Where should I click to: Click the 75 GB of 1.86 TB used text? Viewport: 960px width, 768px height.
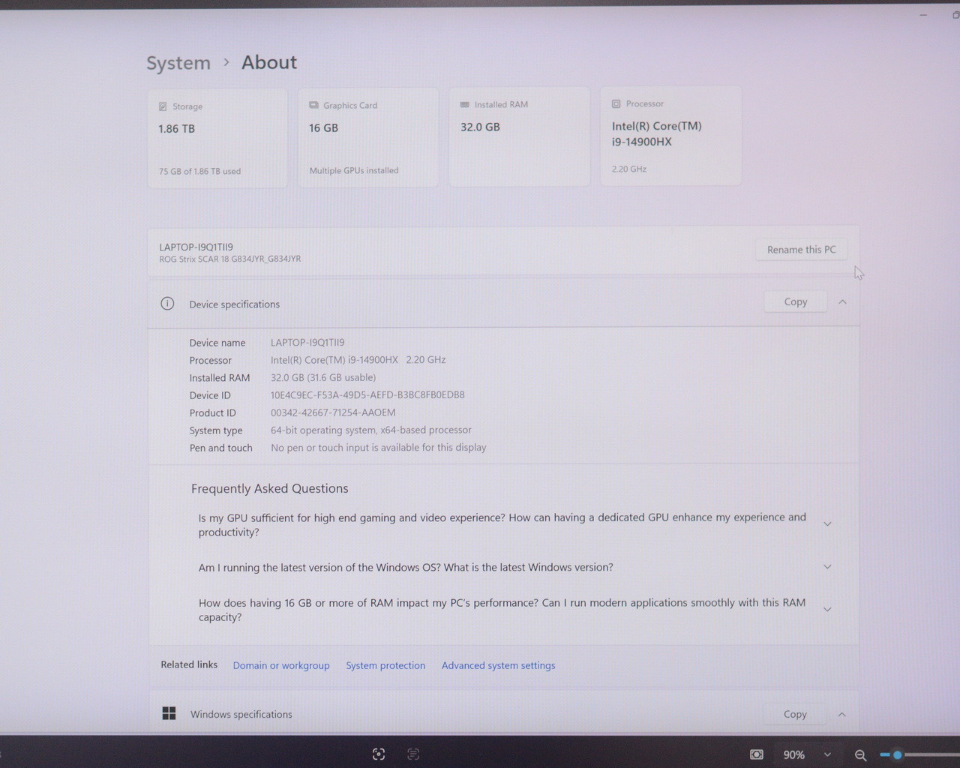tap(199, 172)
